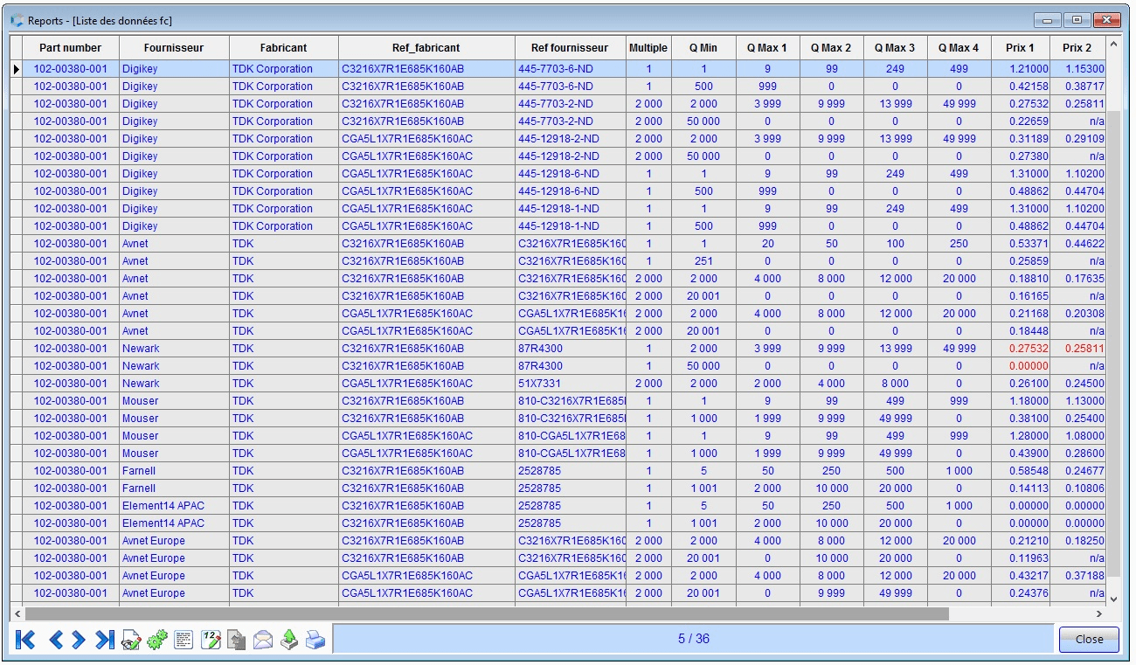Click the Ref fournisseur column header
The width and height of the screenshot is (1136, 665).
(570, 48)
